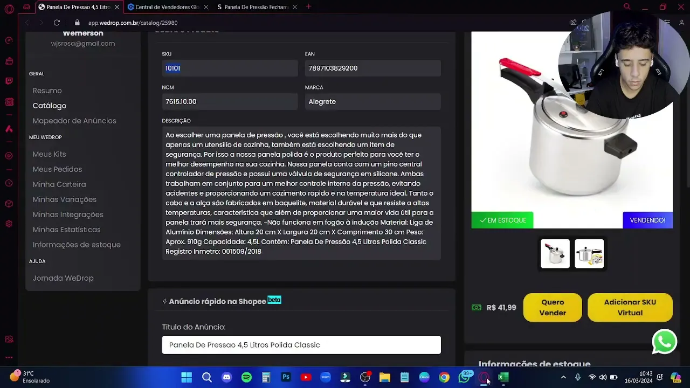Open Jornada WeDrop help link
Screen dimensions: 690x388
click(x=63, y=278)
